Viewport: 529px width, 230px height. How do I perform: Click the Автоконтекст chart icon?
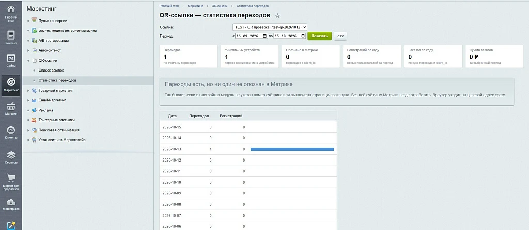pyautogui.click(x=34, y=50)
